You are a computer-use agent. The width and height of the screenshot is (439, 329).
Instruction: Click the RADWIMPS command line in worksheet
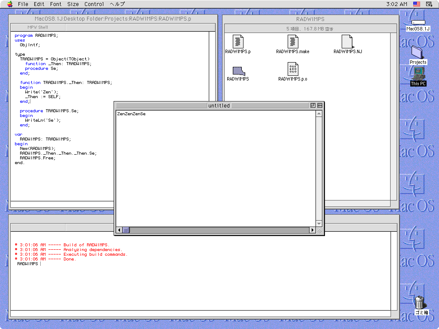[27, 264]
